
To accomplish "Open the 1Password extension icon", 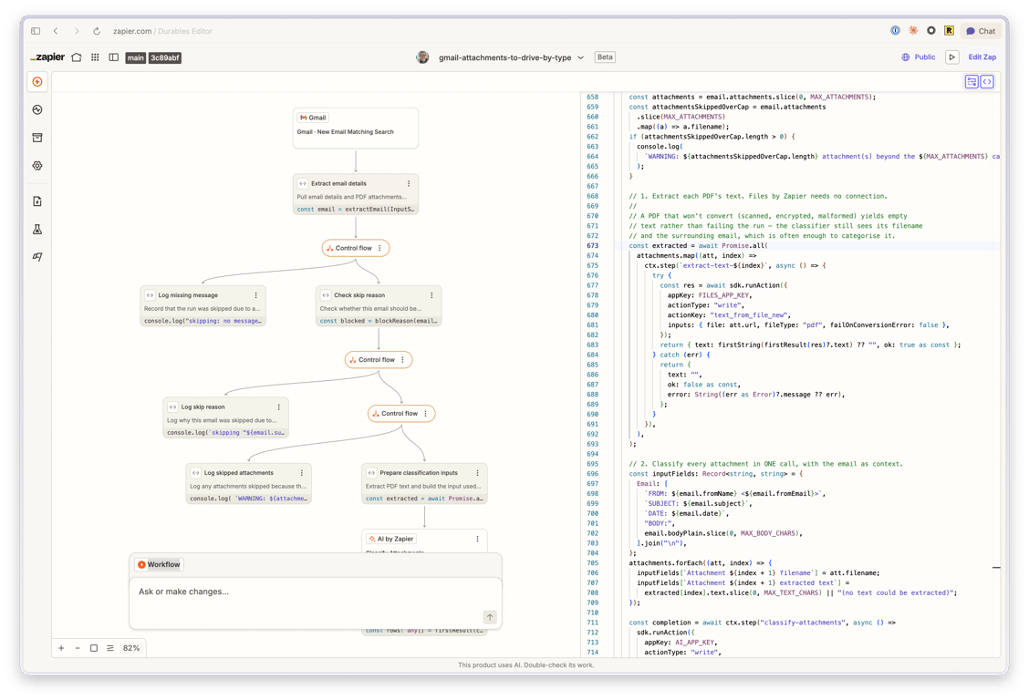I will point(895,30).
